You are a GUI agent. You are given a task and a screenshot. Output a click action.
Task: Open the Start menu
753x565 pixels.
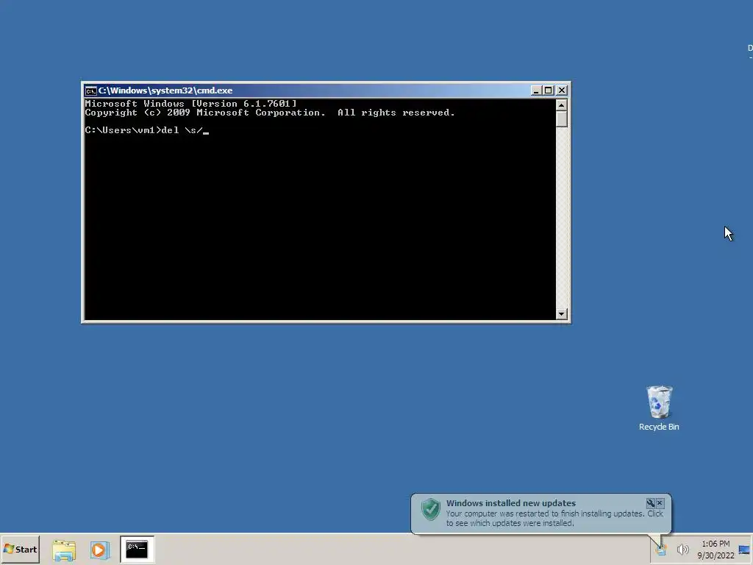20,549
